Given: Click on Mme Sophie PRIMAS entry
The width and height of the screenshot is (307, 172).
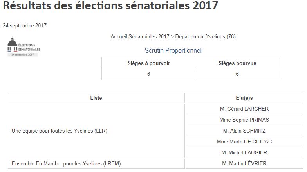Looking at the screenshot, I should point(245,120).
